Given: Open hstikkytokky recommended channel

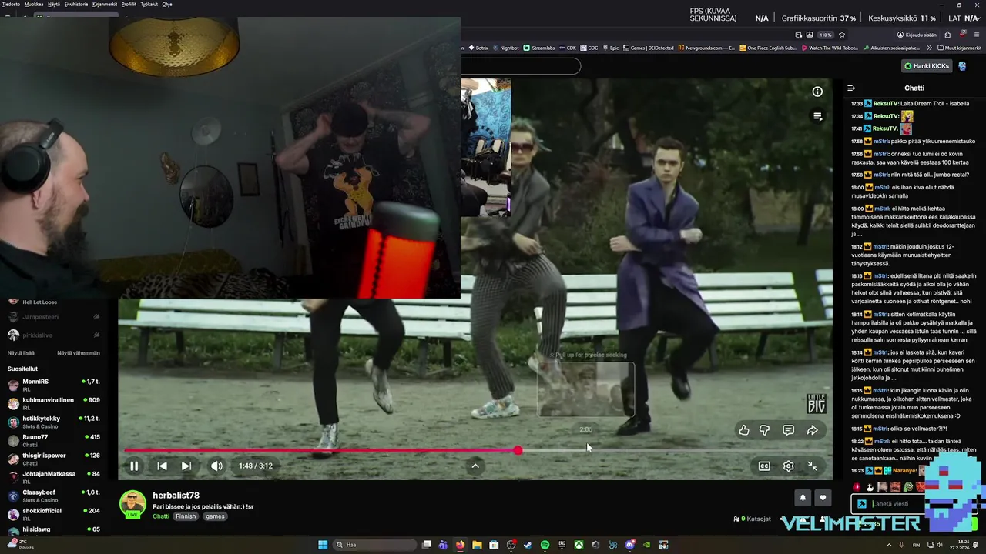Looking at the screenshot, I should [54, 422].
